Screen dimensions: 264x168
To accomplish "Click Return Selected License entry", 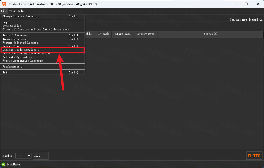I will [x=20, y=43].
